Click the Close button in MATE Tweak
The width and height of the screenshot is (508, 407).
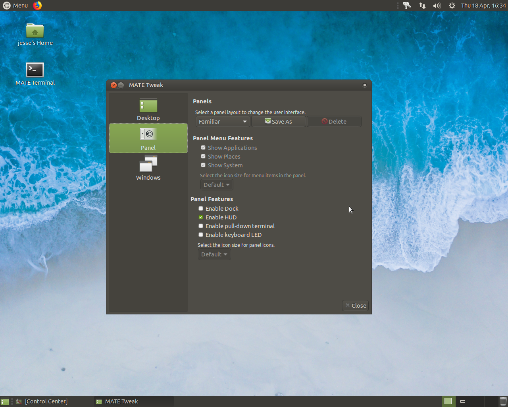356,306
